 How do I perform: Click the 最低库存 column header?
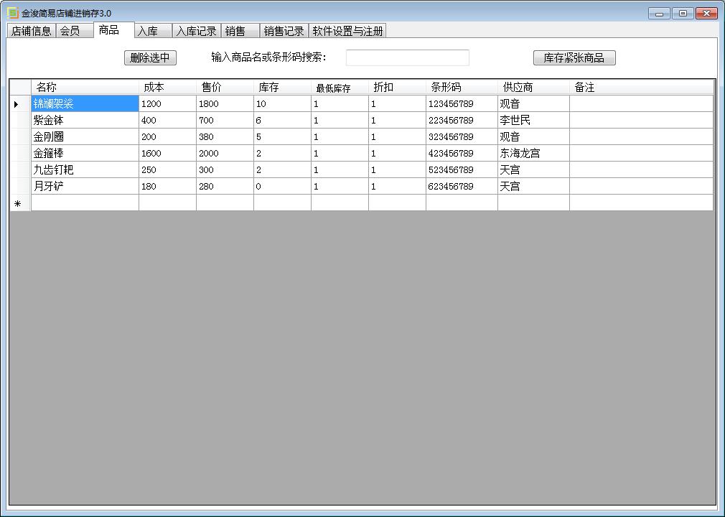click(340, 87)
